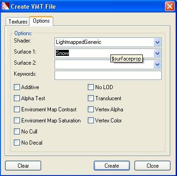177x176 pixels.
Task: Click the Create button
Action: point(112,166)
